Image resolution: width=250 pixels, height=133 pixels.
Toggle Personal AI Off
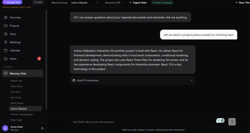113,2
